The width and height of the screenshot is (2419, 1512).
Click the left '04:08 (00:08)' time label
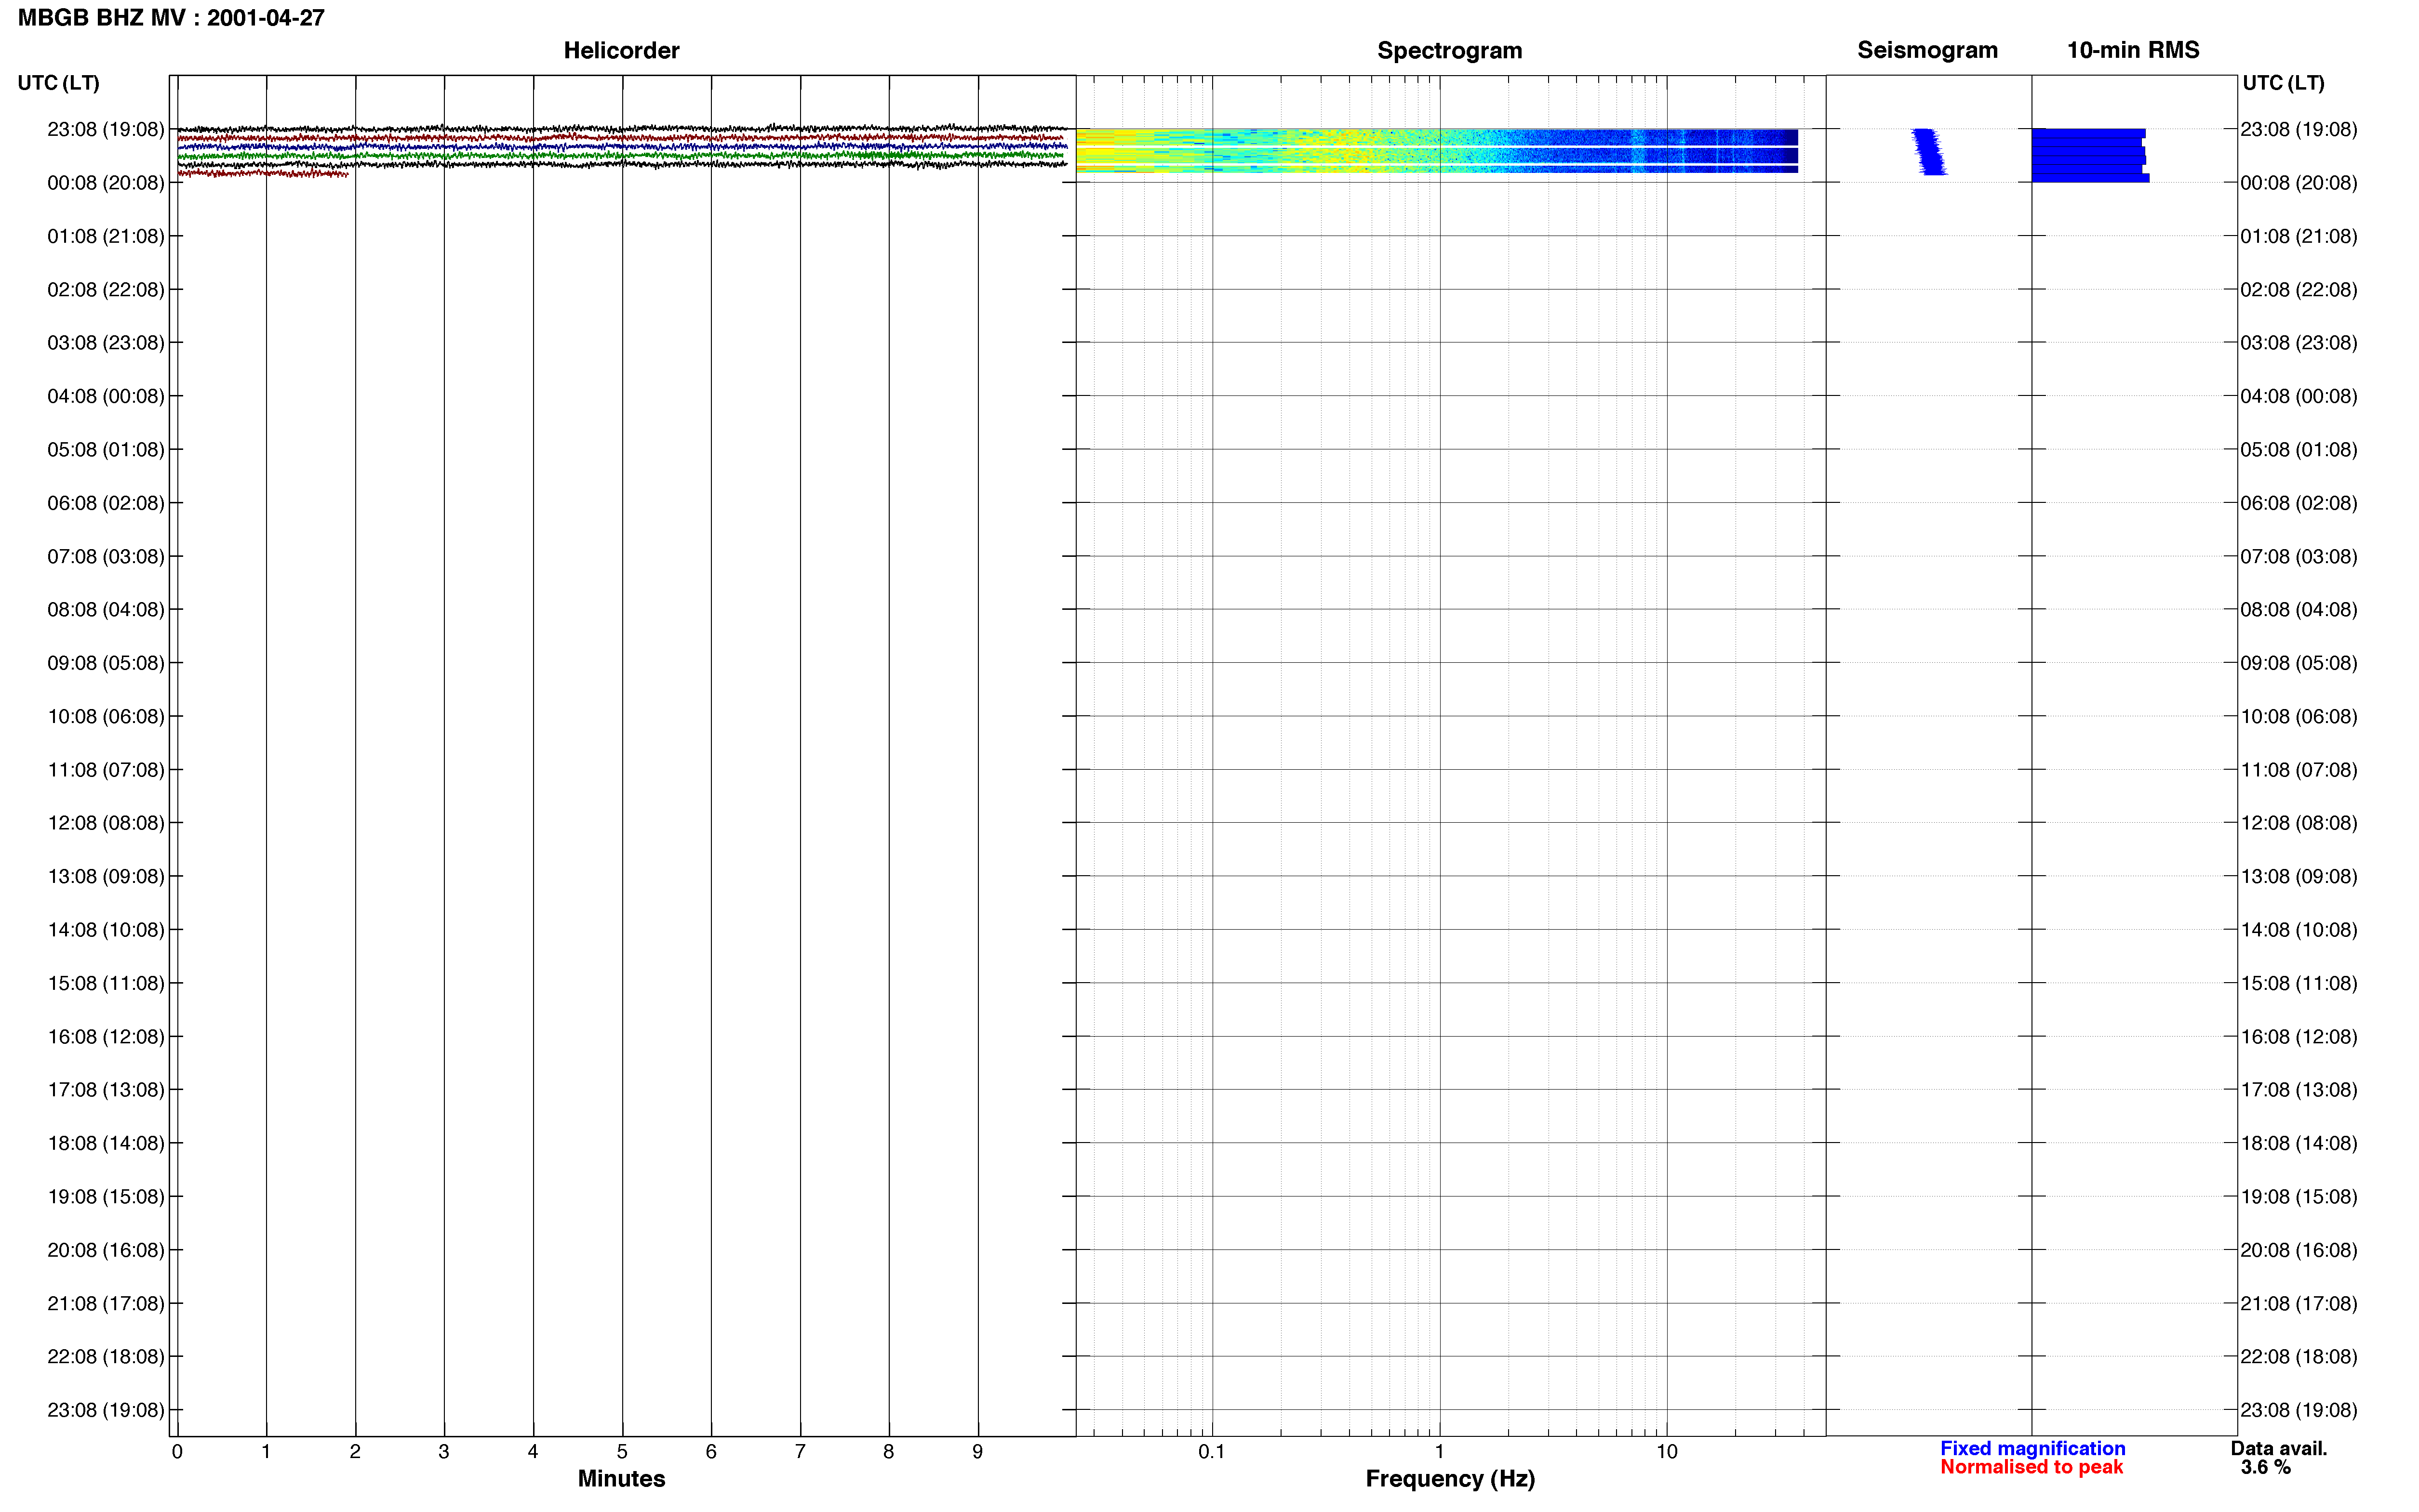(x=105, y=396)
